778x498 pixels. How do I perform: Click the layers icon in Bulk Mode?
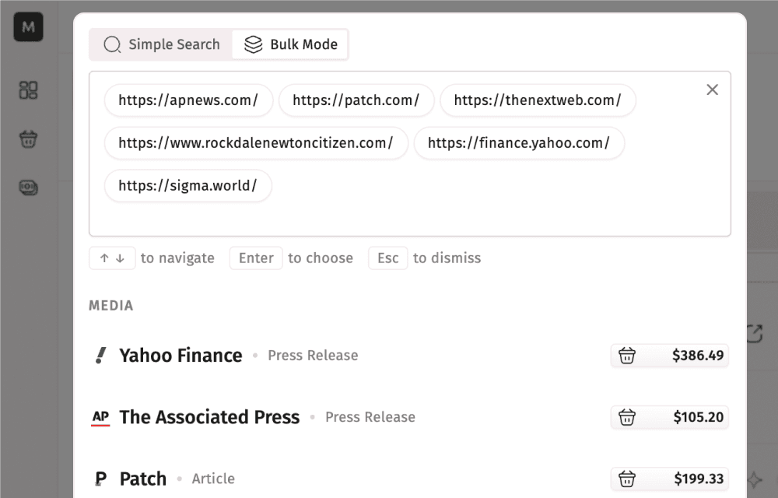coord(253,44)
